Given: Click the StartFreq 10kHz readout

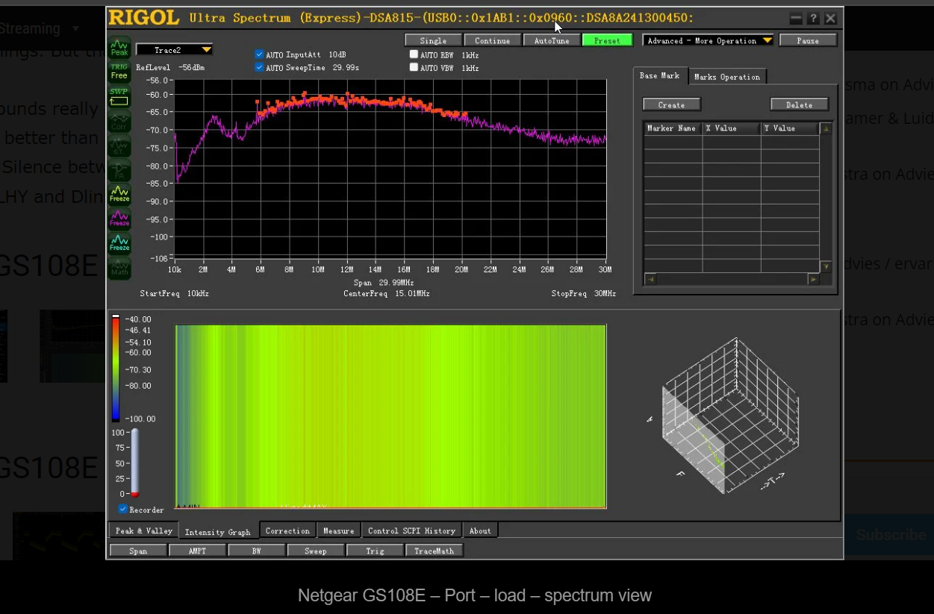Looking at the screenshot, I should pos(175,294).
